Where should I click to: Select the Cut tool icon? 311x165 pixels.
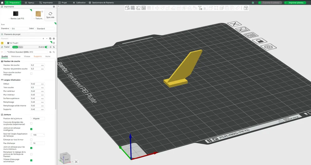point(179,8)
